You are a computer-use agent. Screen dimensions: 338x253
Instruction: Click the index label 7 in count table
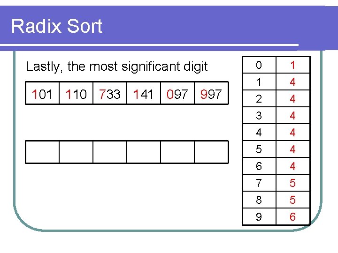[x=259, y=183]
